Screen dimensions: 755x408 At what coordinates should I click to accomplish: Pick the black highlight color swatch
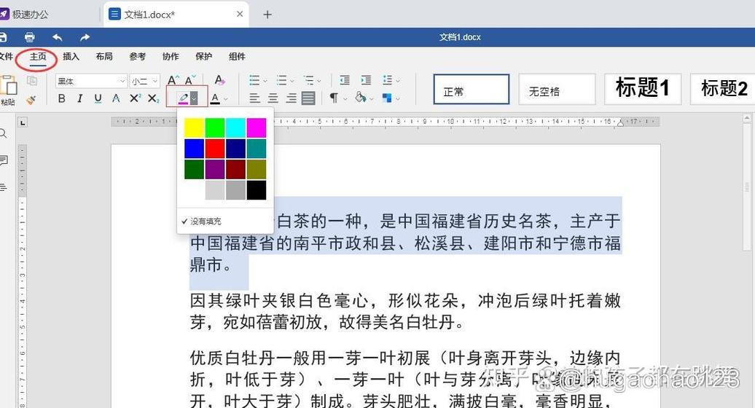point(257,190)
